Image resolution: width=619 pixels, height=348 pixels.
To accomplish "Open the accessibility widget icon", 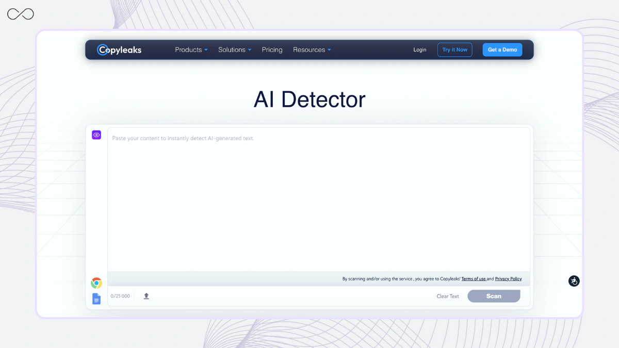I will 574,281.
